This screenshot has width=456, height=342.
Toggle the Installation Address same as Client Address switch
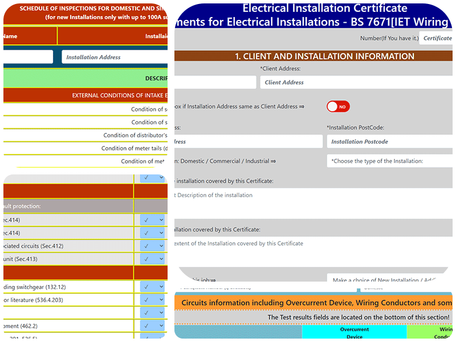(338, 106)
